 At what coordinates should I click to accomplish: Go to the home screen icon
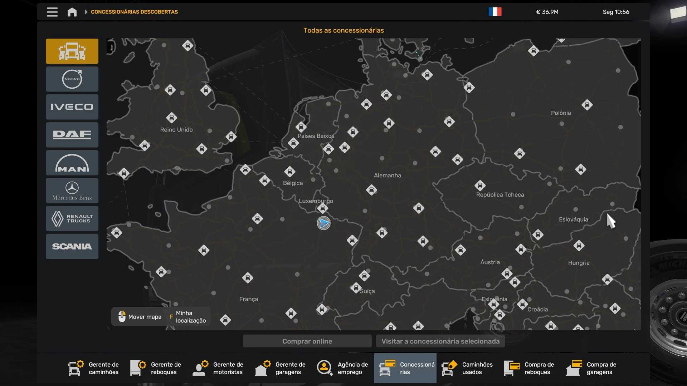(x=72, y=12)
